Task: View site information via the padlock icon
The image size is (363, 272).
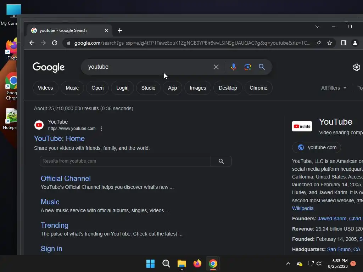Action: click(68, 43)
